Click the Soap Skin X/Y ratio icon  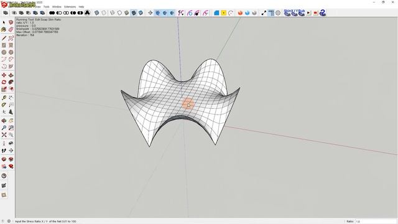click(x=294, y=12)
